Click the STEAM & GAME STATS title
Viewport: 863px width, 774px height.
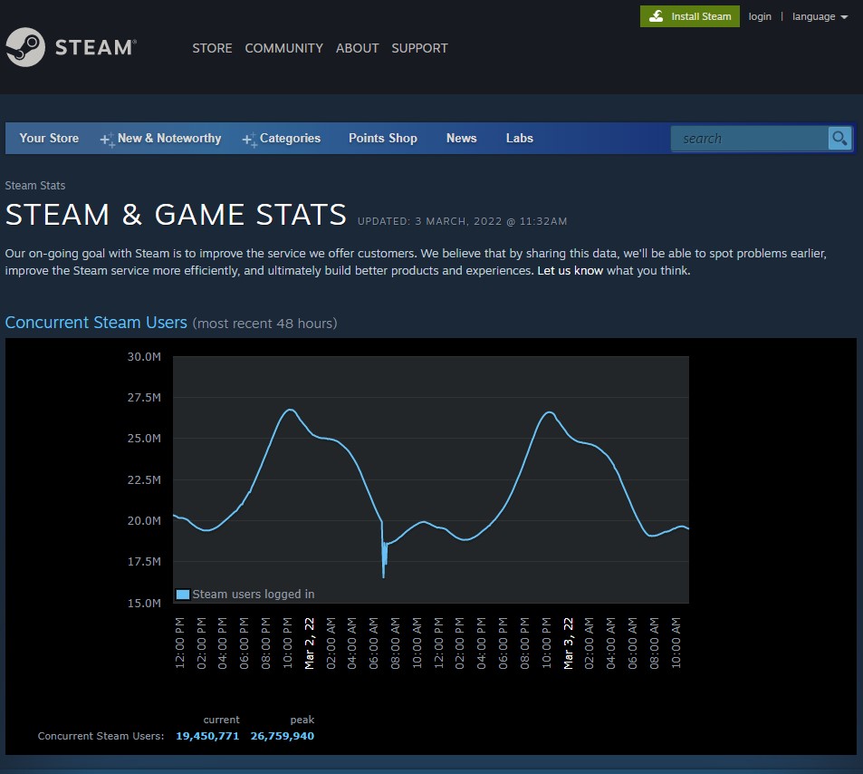coord(176,214)
